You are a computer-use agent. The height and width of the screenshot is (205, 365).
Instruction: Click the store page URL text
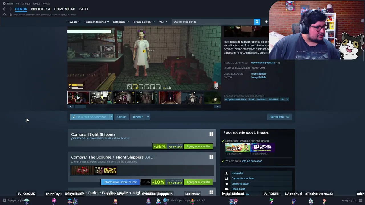[x=44, y=15]
